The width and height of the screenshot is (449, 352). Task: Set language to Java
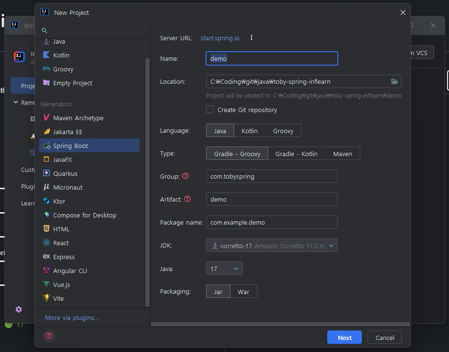pyautogui.click(x=220, y=130)
